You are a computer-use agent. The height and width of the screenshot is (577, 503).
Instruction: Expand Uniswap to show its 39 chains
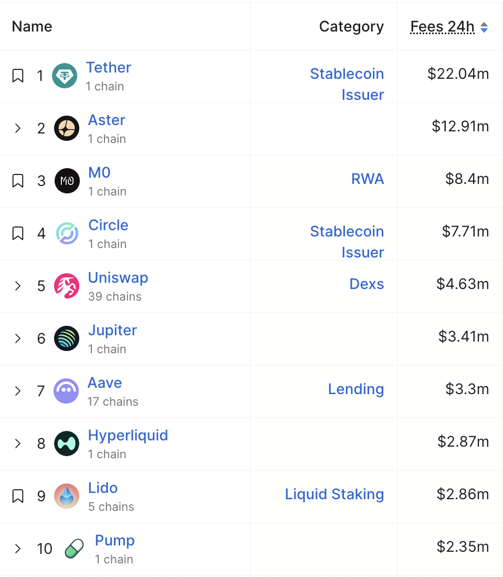[17, 286]
